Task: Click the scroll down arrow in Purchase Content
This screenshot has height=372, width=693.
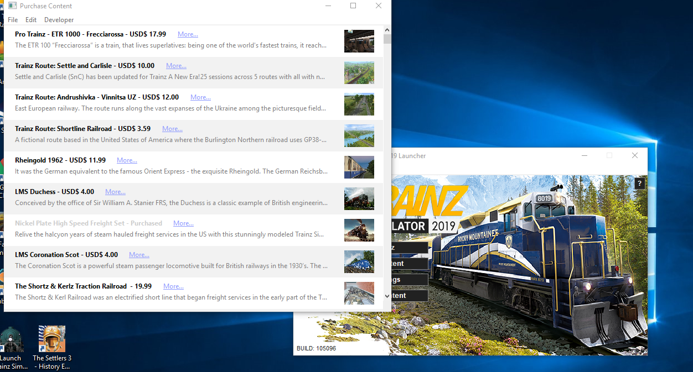Action: pyautogui.click(x=387, y=296)
